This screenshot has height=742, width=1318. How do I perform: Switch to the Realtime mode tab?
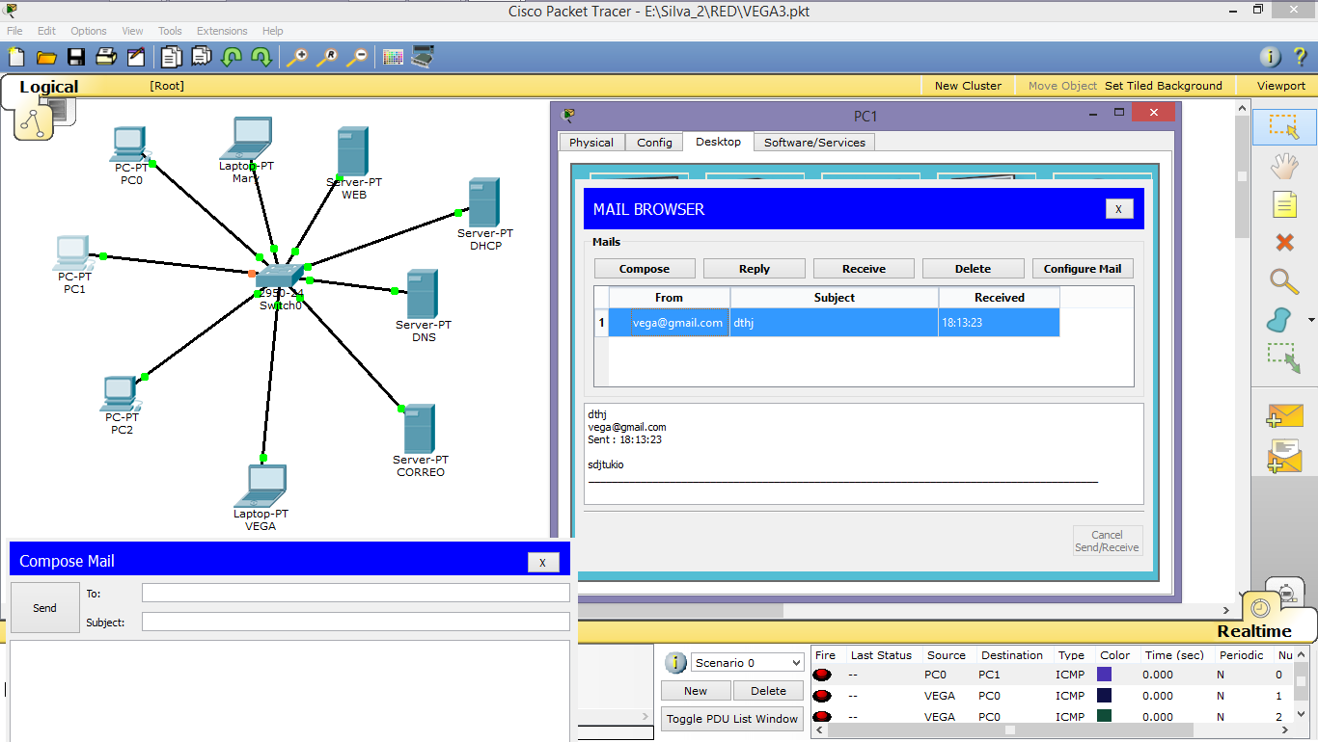coord(1253,631)
